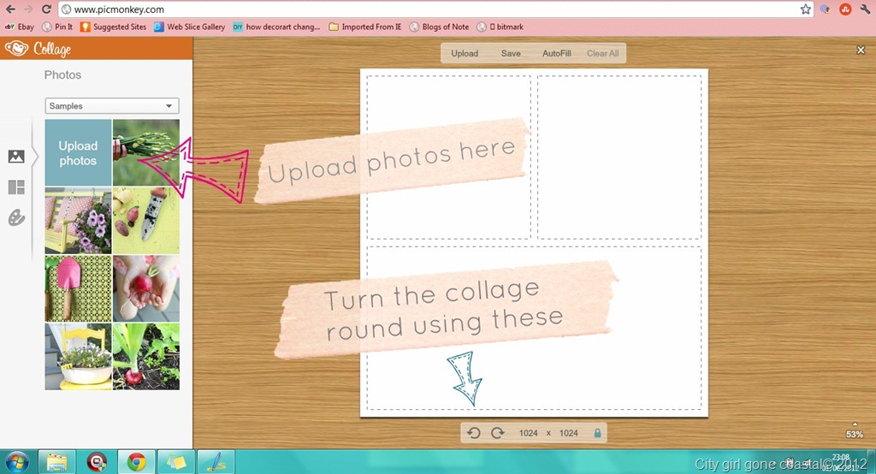Rotate collage counter-clockwise
This screenshot has height=474, width=876.
(x=474, y=433)
